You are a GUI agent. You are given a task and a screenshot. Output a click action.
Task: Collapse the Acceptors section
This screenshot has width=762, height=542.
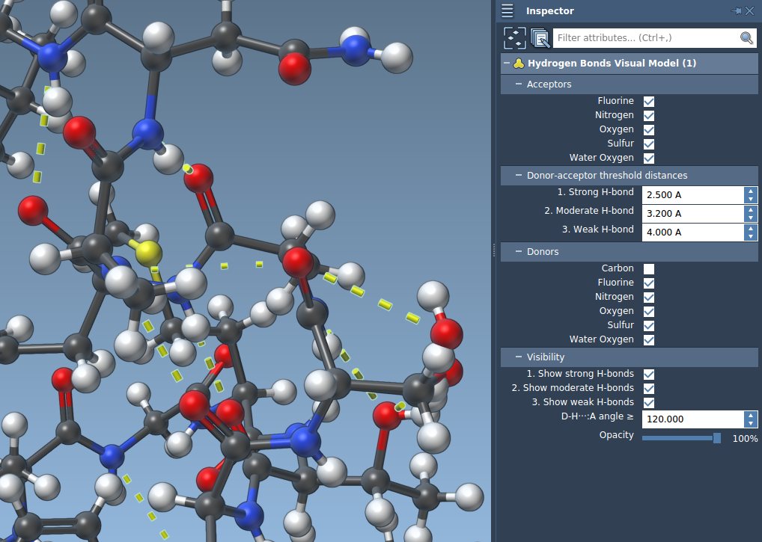tap(519, 84)
